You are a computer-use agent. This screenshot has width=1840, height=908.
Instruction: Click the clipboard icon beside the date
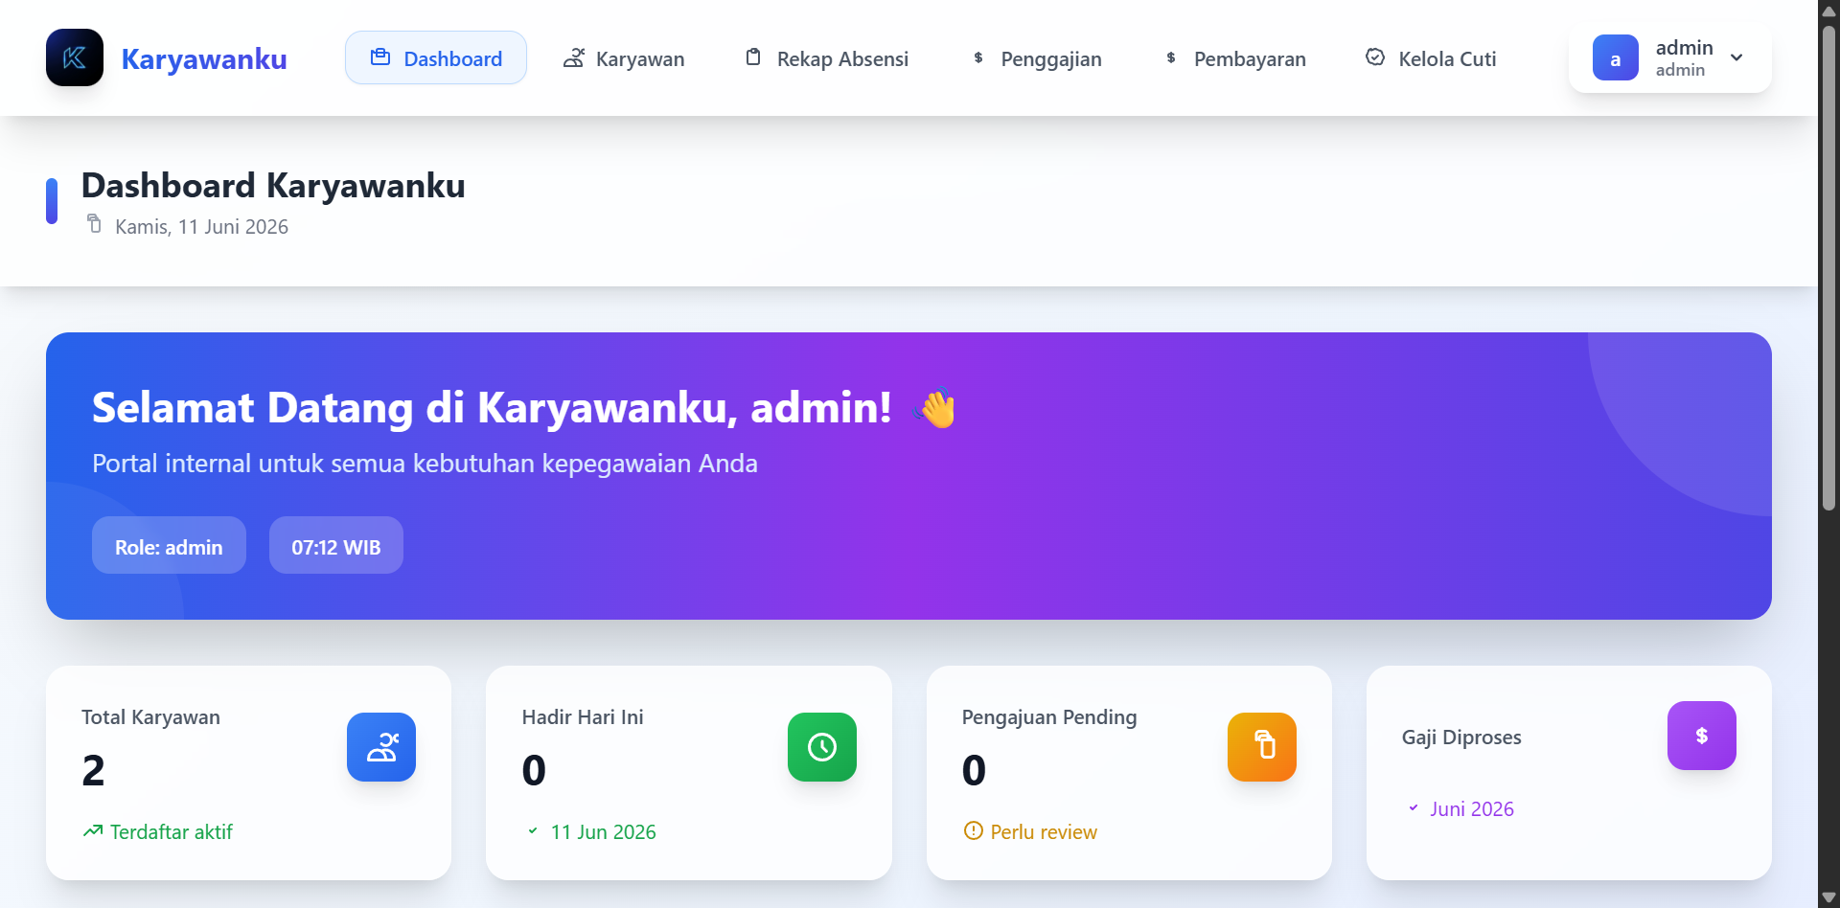click(94, 223)
